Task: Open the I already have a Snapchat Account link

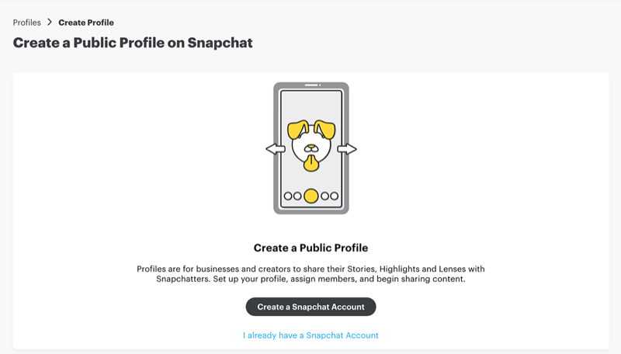Action: (x=310, y=335)
